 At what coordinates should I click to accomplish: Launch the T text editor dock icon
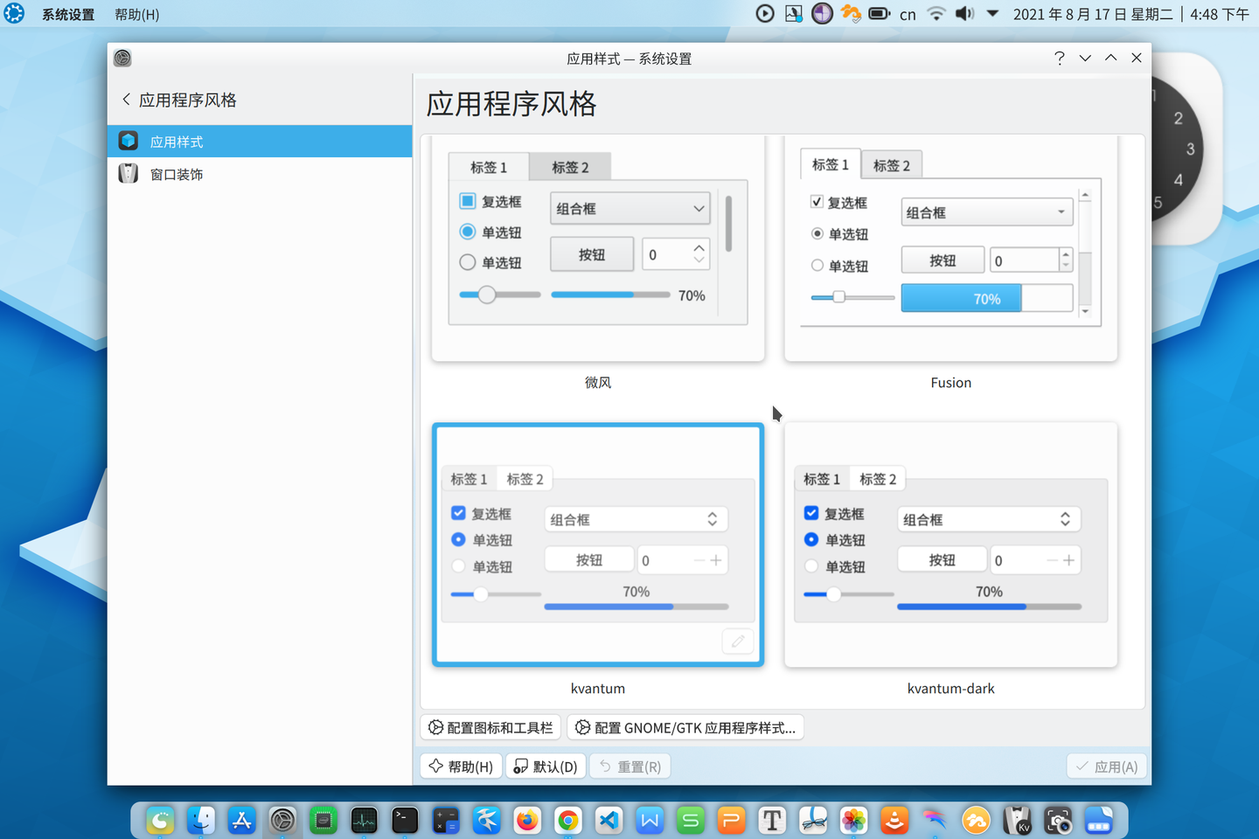[x=772, y=820]
